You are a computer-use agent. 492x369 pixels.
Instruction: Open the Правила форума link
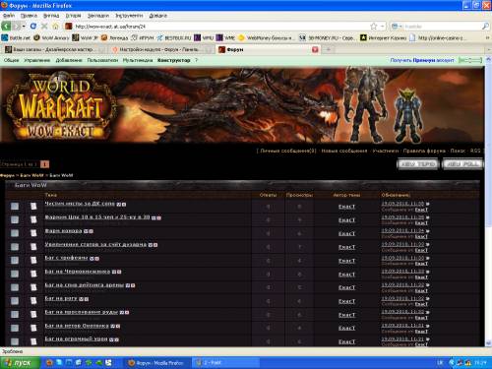(424, 151)
